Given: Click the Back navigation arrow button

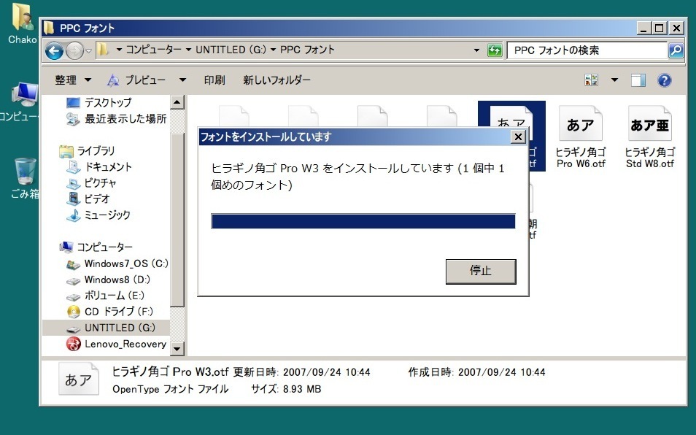Looking at the screenshot, I should tap(55, 50).
